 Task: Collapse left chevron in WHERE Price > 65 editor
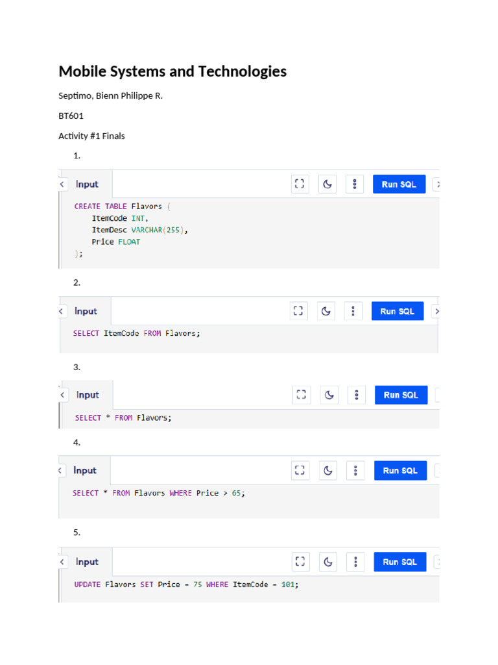click(61, 470)
